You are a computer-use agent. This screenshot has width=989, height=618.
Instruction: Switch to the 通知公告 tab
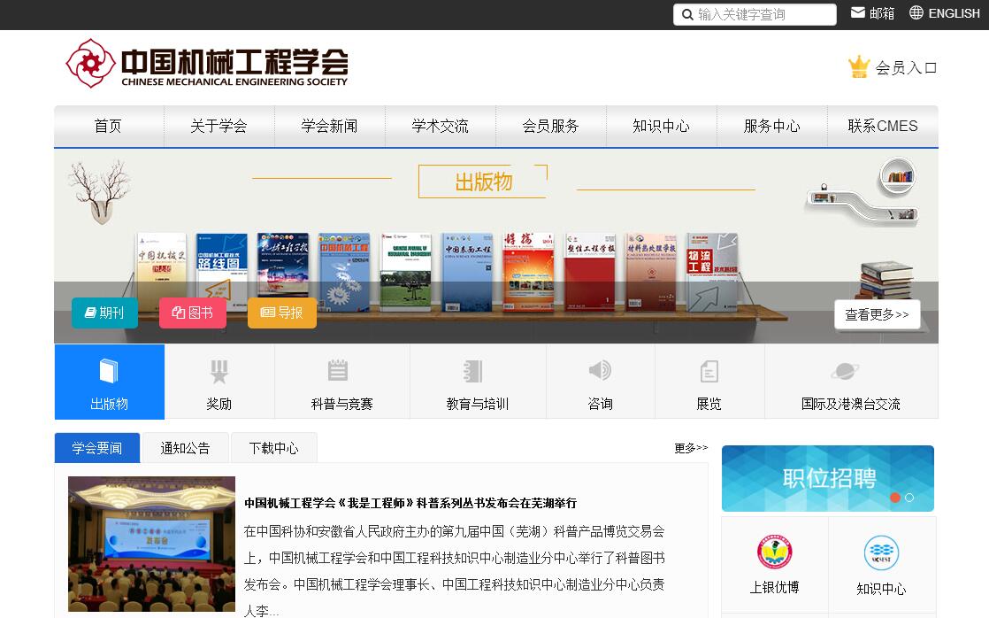click(x=185, y=448)
